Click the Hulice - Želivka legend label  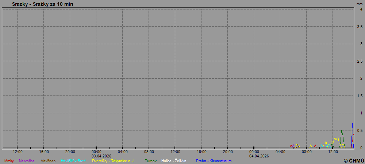pyautogui.click(x=174, y=161)
